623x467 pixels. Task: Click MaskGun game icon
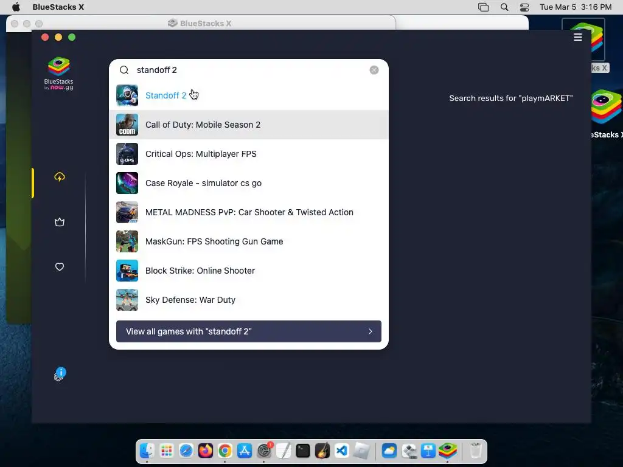(x=127, y=241)
